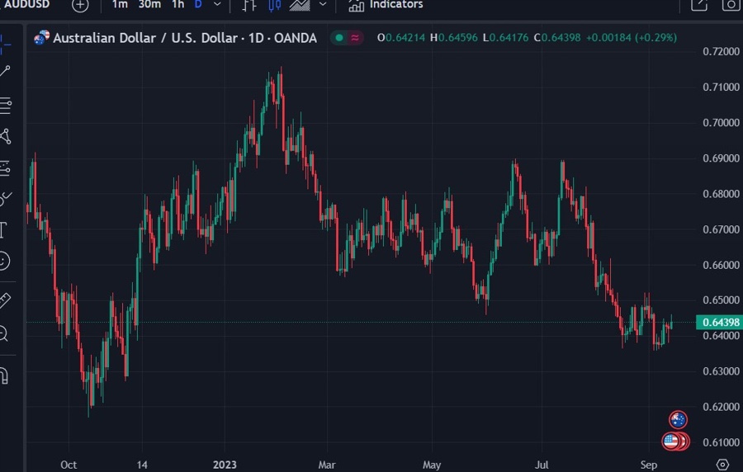This screenshot has height=472, width=743.
Task: Open the emoji icons tool
Action: [4, 261]
